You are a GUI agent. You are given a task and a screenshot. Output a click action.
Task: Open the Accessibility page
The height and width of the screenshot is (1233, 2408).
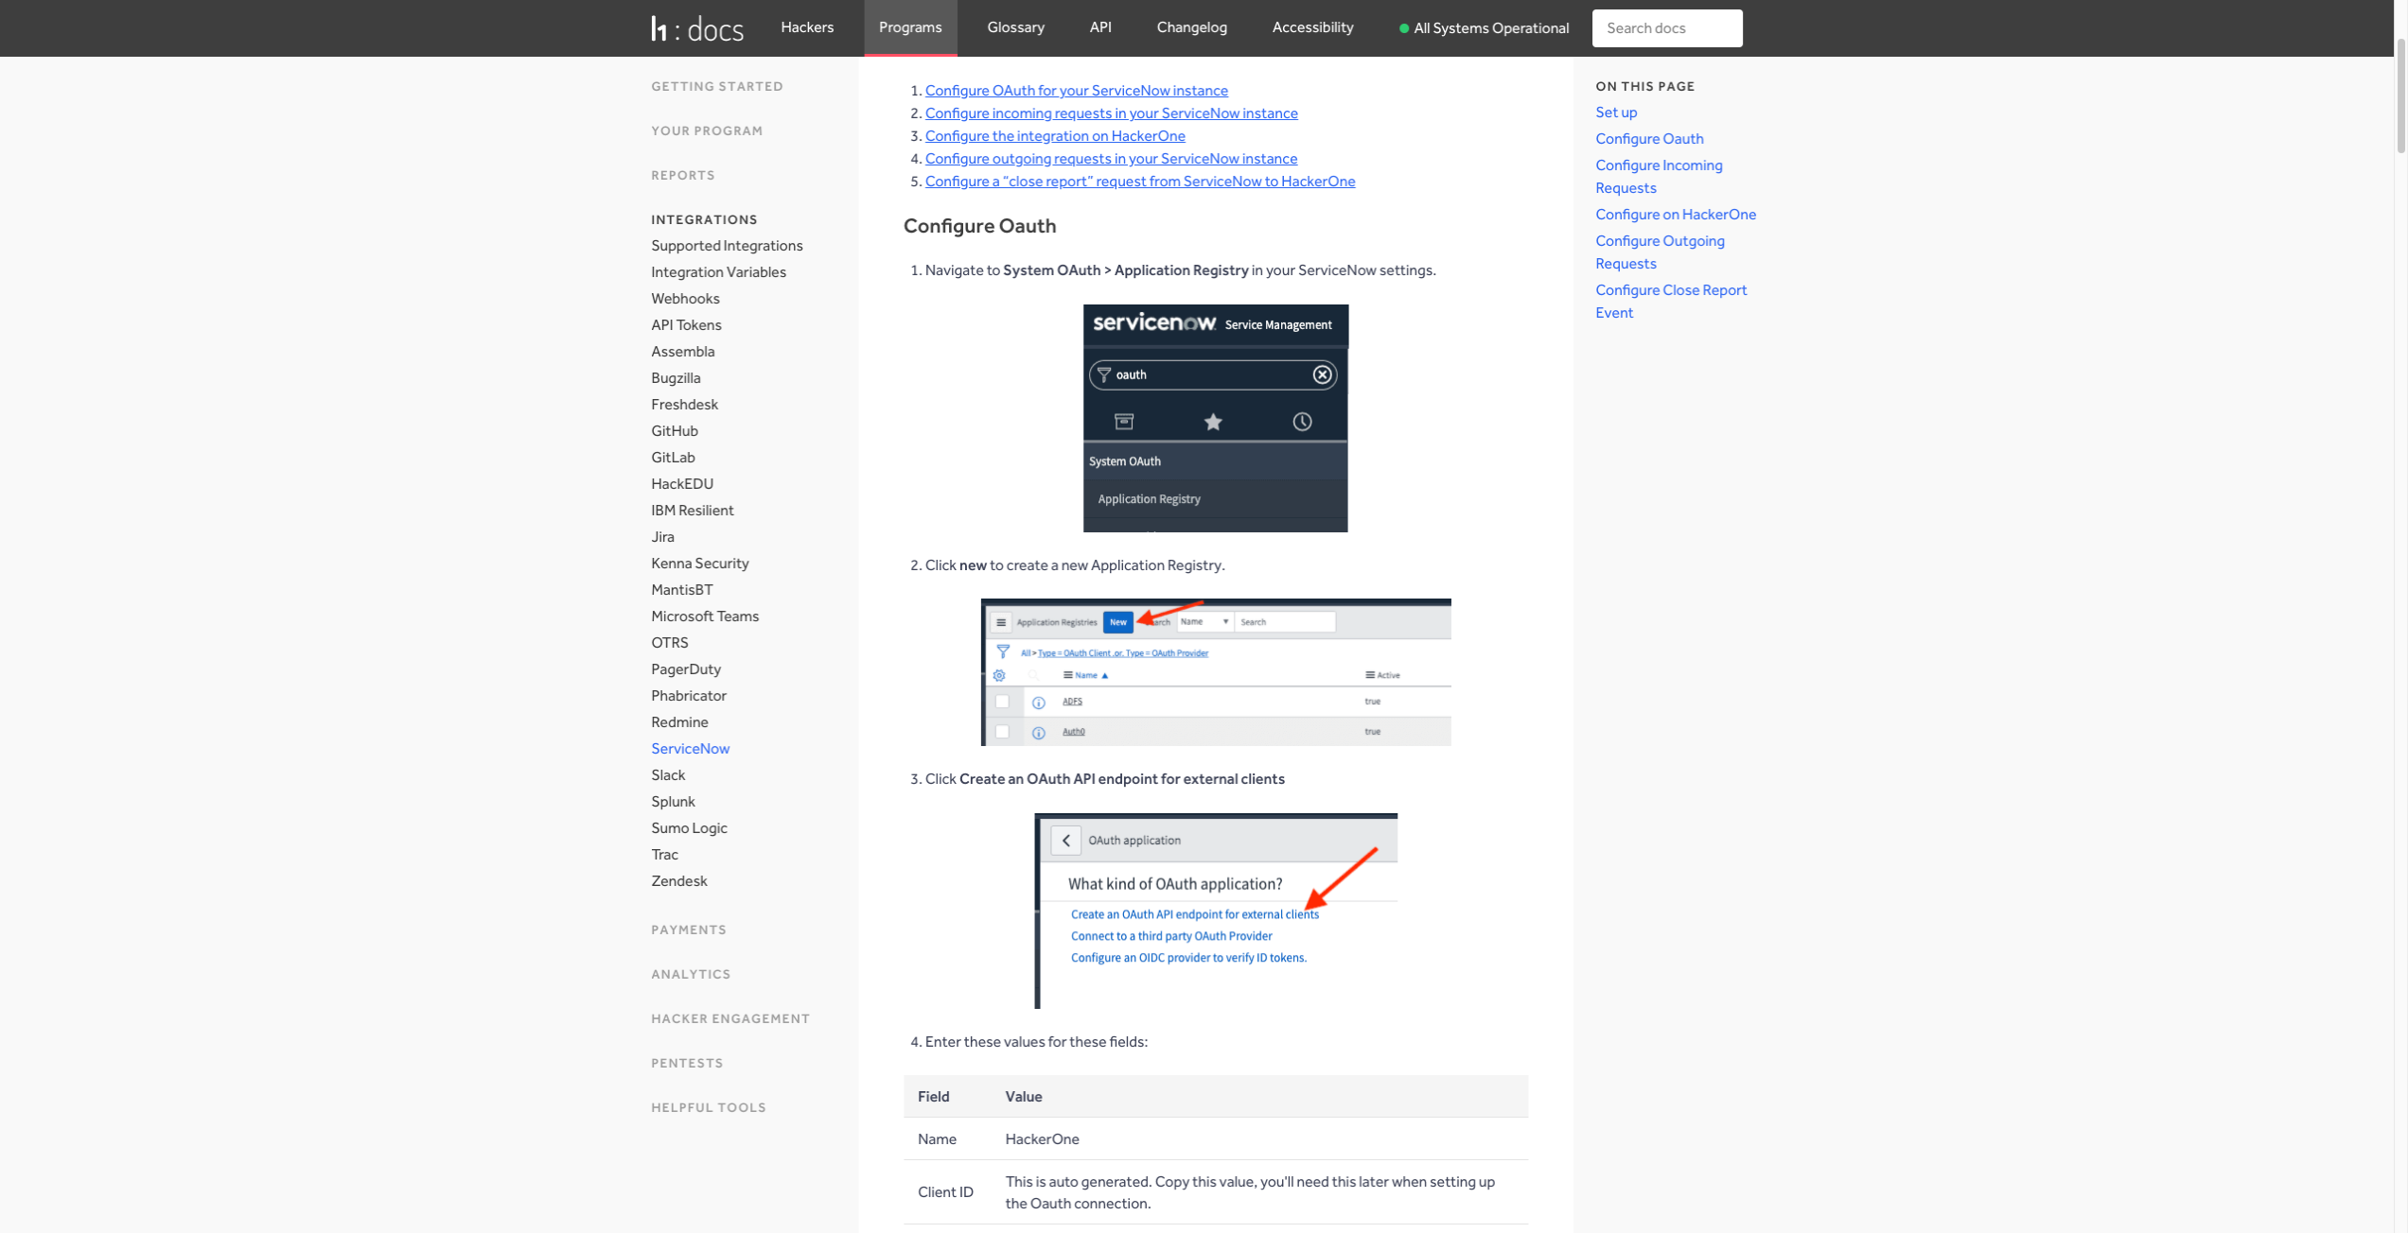coord(1312,27)
